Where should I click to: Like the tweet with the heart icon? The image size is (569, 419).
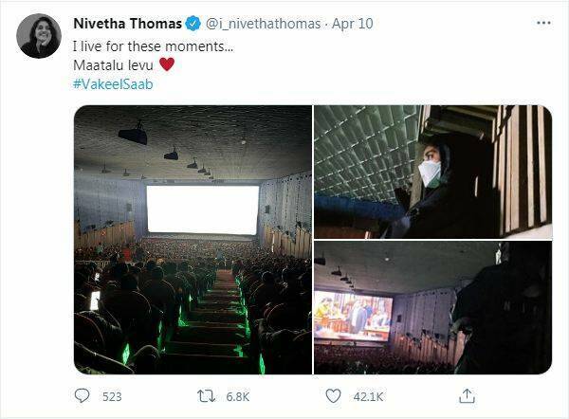(x=333, y=396)
